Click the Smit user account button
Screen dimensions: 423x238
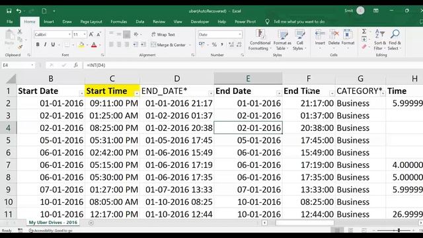pyautogui.click(x=354, y=11)
